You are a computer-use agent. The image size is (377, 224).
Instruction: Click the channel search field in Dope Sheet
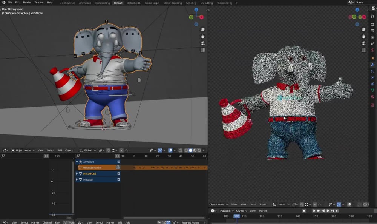click(x=94, y=156)
